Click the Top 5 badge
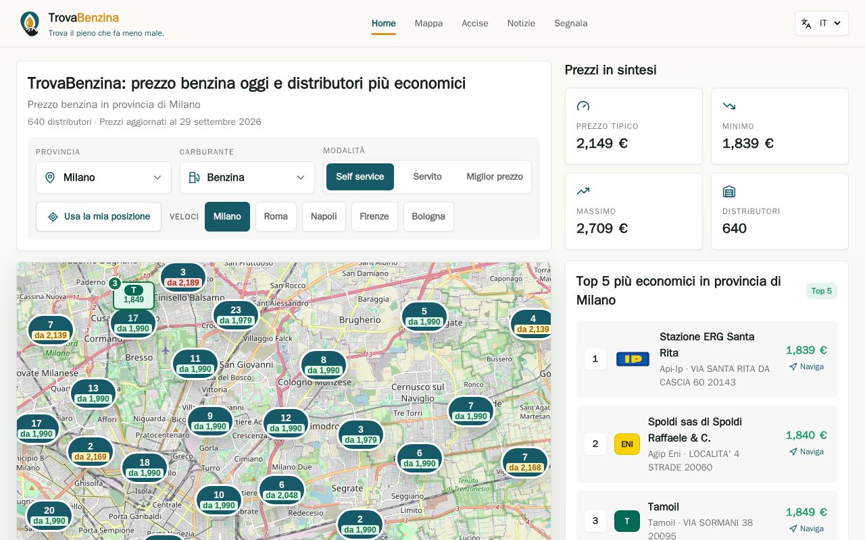Viewport: 865px width, 540px height. coord(822,291)
